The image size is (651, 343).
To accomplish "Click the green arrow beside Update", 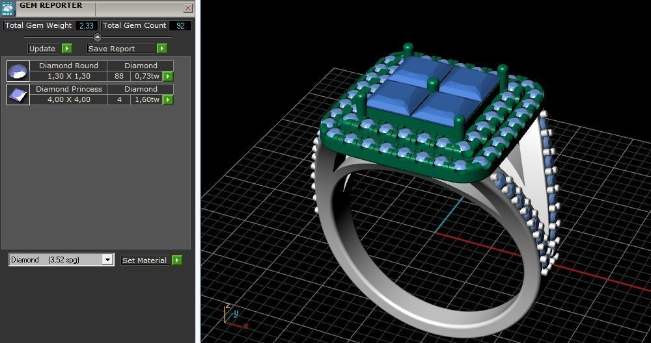I will tap(67, 49).
